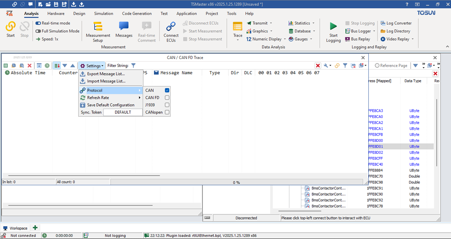Click the comment bubble icon in title bar

pyautogui.click(x=30, y=4)
